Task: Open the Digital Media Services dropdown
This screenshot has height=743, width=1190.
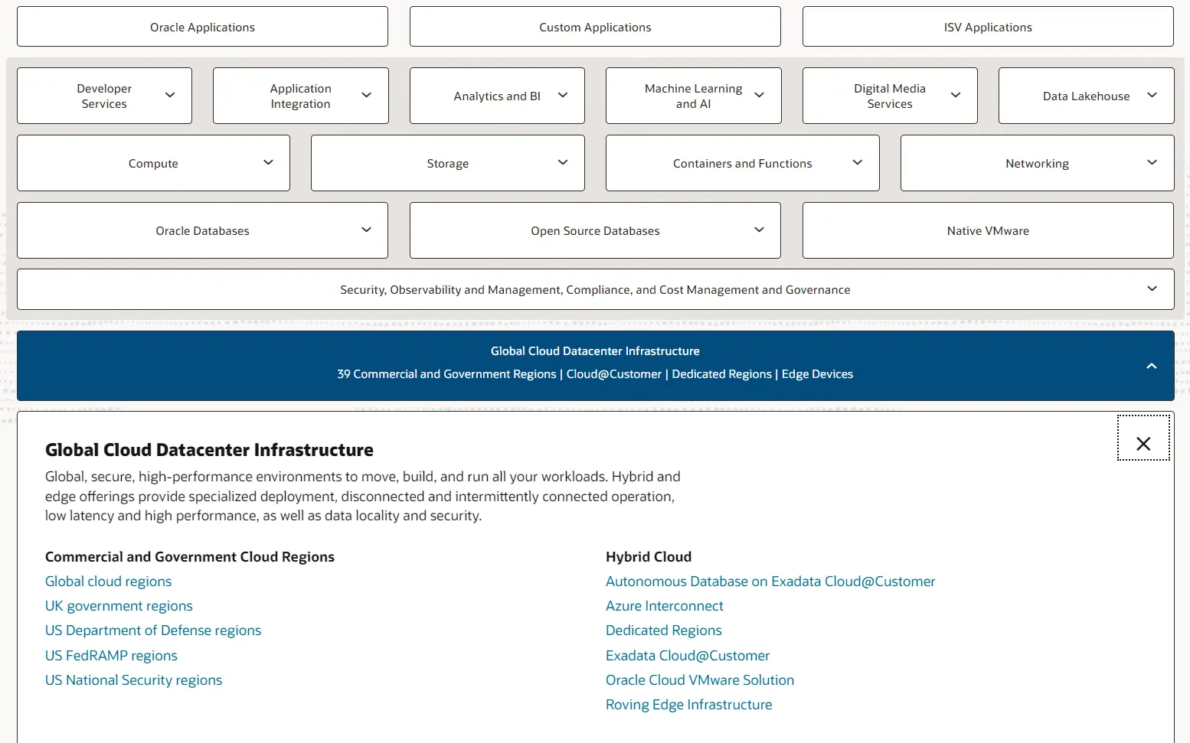Action: click(x=890, y=96)
